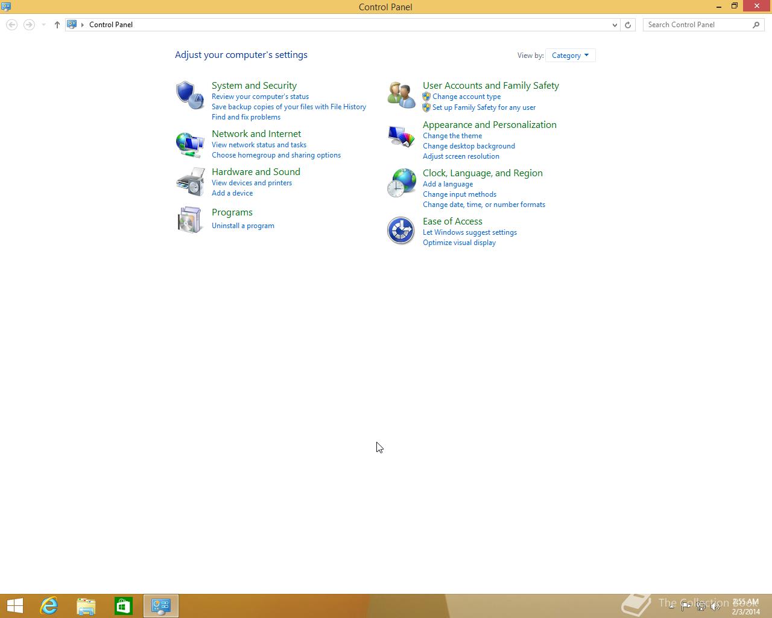Go up one level with Up arrow

point(57,25)
